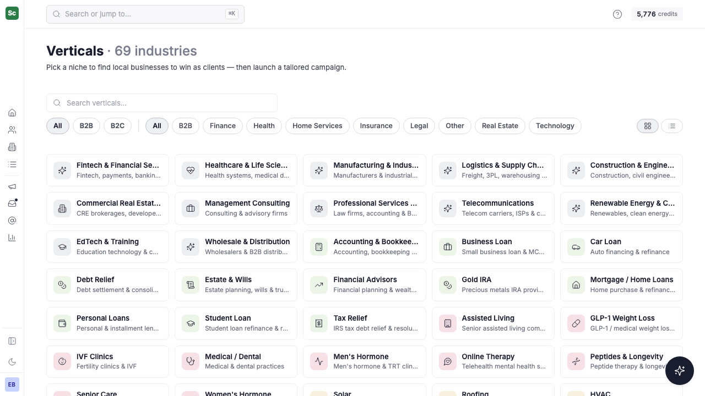Select the B2B category filter beside Finance
The height and width of the screenshot is (396, 705).
point(186,126)
